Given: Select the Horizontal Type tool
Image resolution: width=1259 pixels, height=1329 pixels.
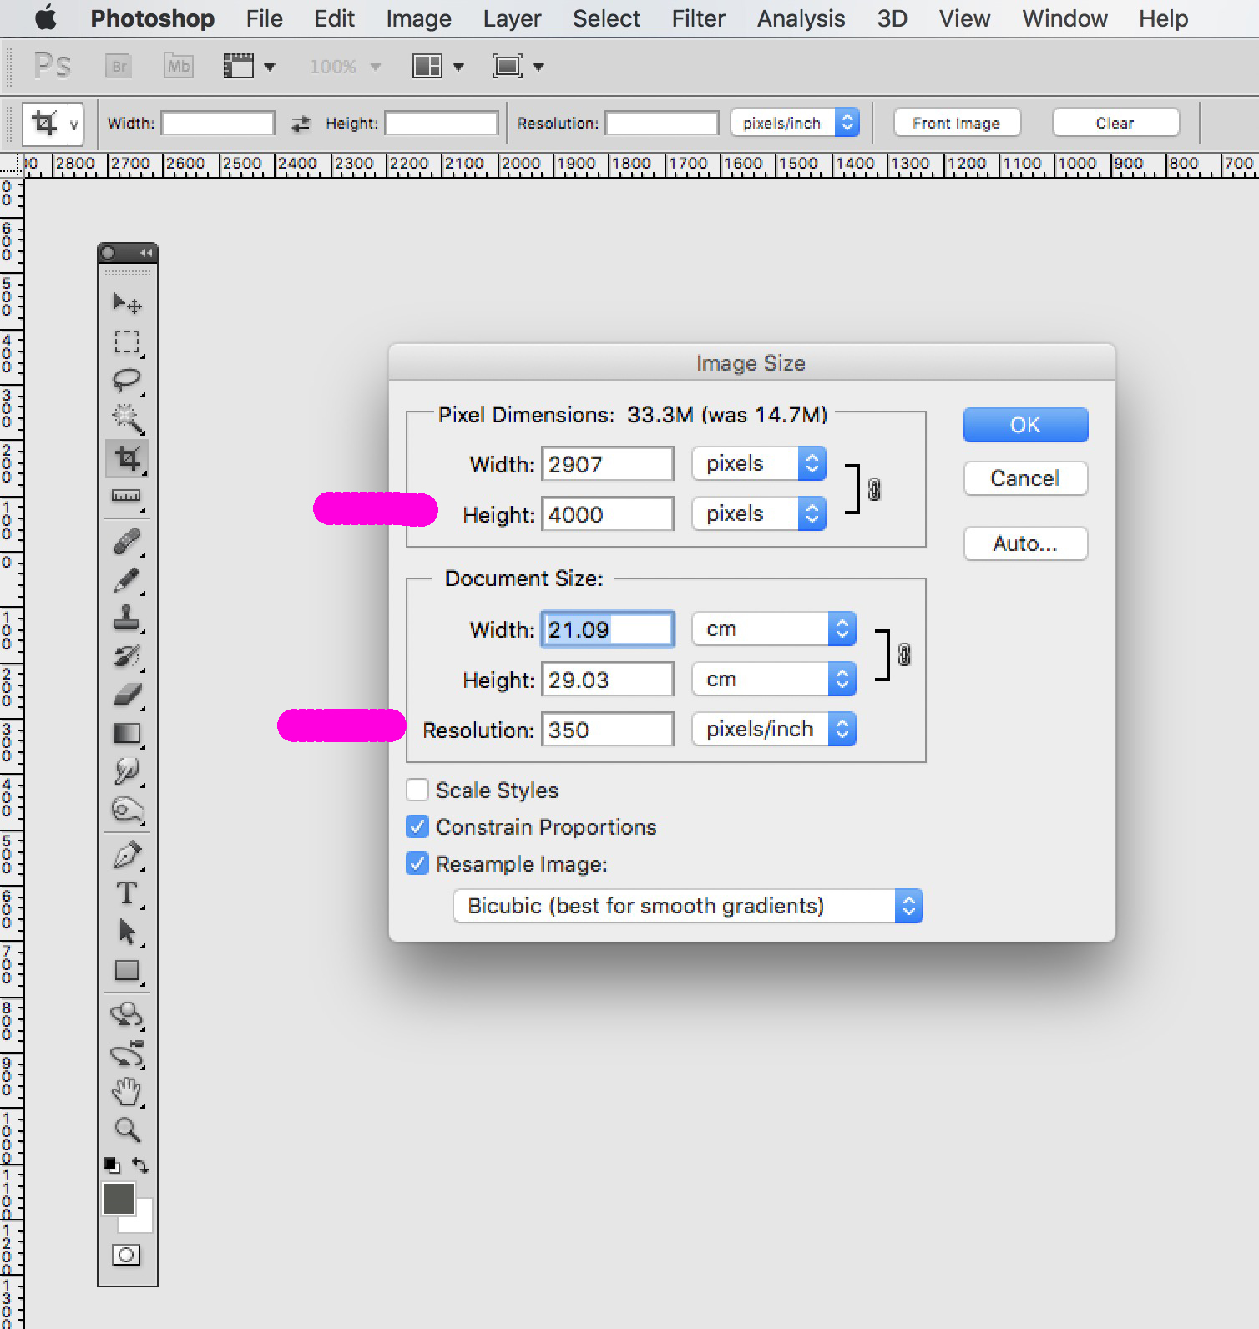Looking at the screenshot, I should pyautogui.click(x=126, y=893).
